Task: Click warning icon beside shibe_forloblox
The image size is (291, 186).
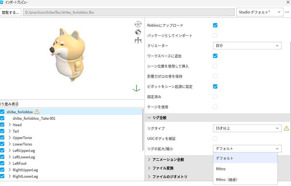Action: [37, 112]
